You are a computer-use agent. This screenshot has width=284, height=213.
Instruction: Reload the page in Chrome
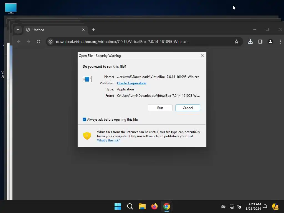pos(39,42)
